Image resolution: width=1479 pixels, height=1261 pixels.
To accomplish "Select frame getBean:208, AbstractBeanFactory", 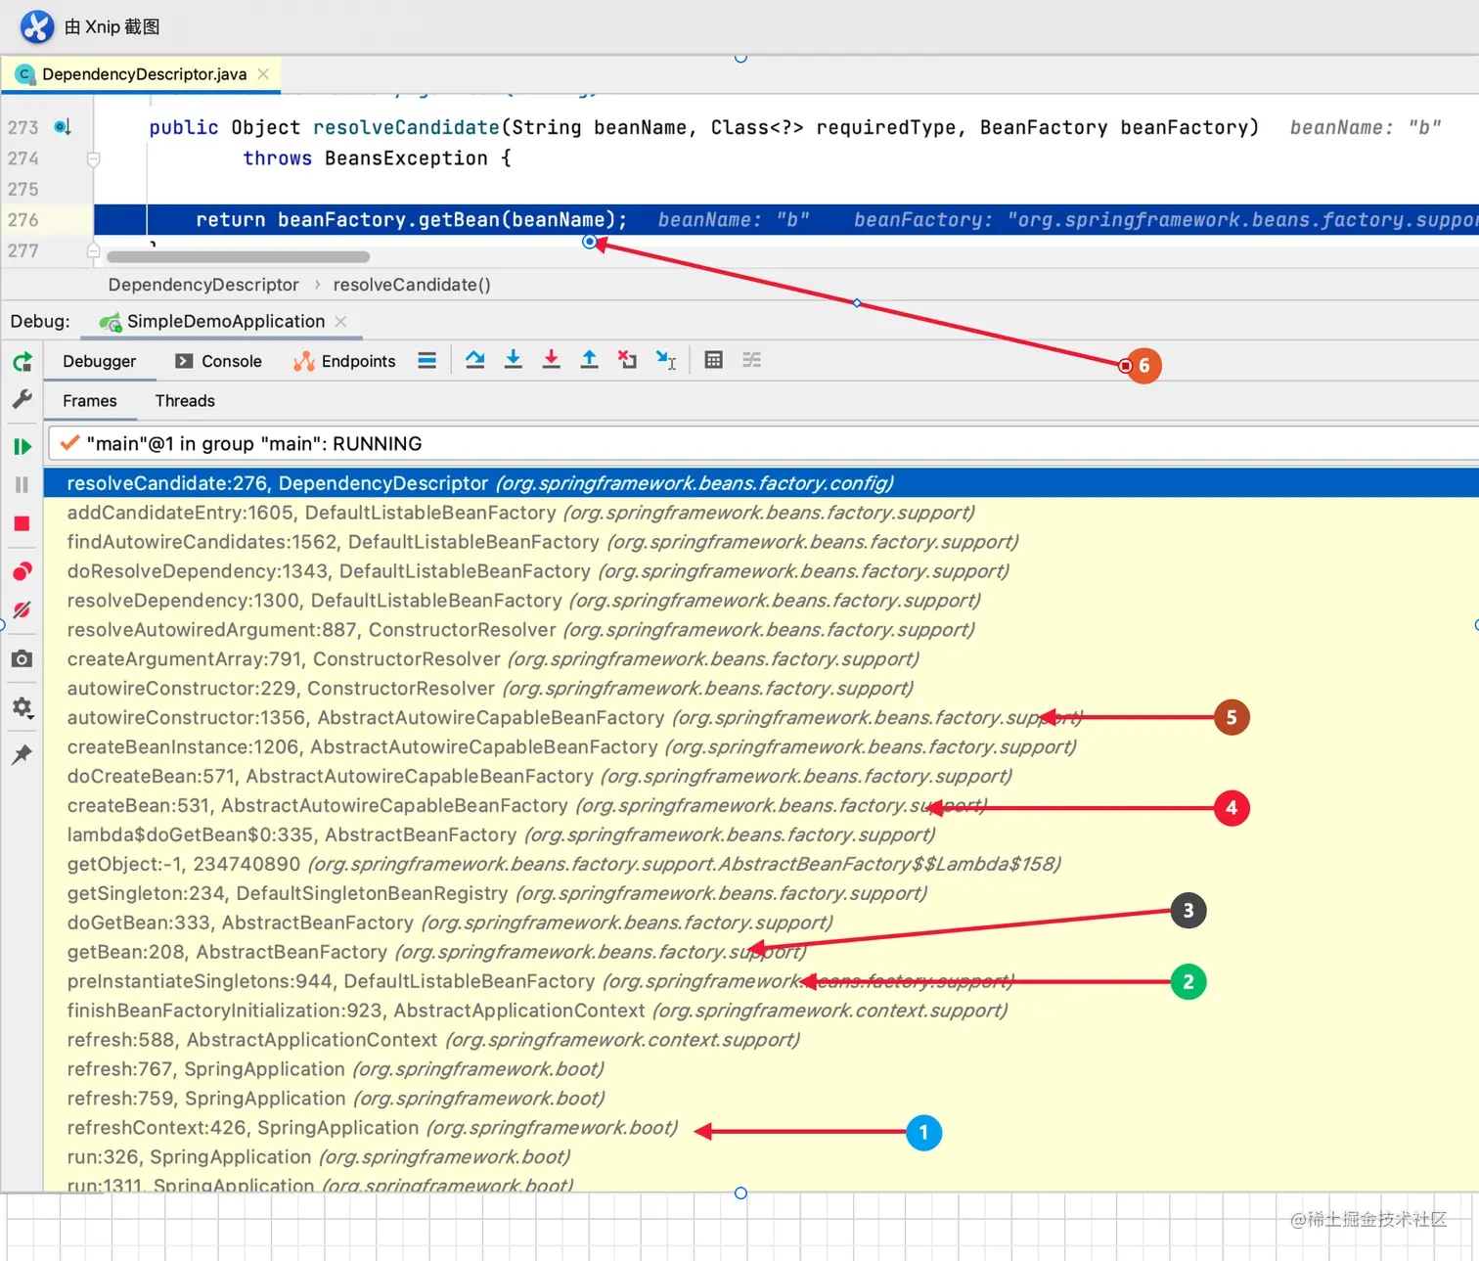I will [x=761, y=953].
